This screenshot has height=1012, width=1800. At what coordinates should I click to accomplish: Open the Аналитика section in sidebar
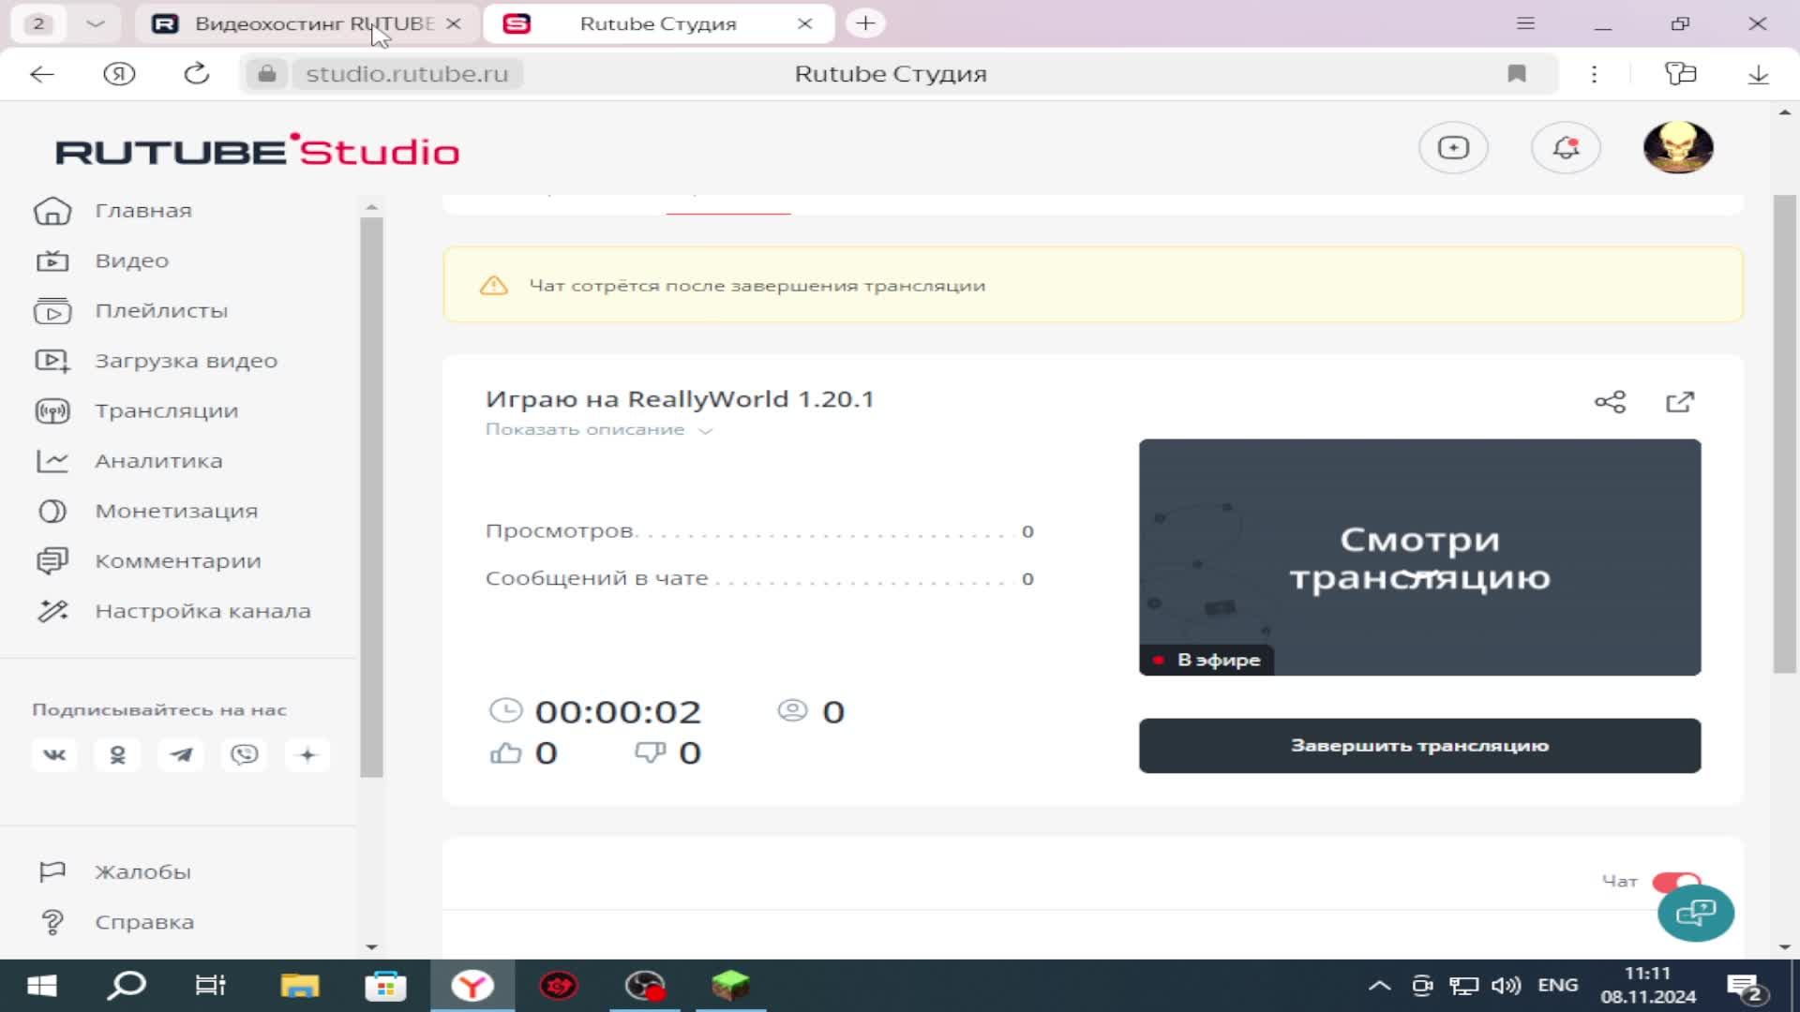[157, 460]
